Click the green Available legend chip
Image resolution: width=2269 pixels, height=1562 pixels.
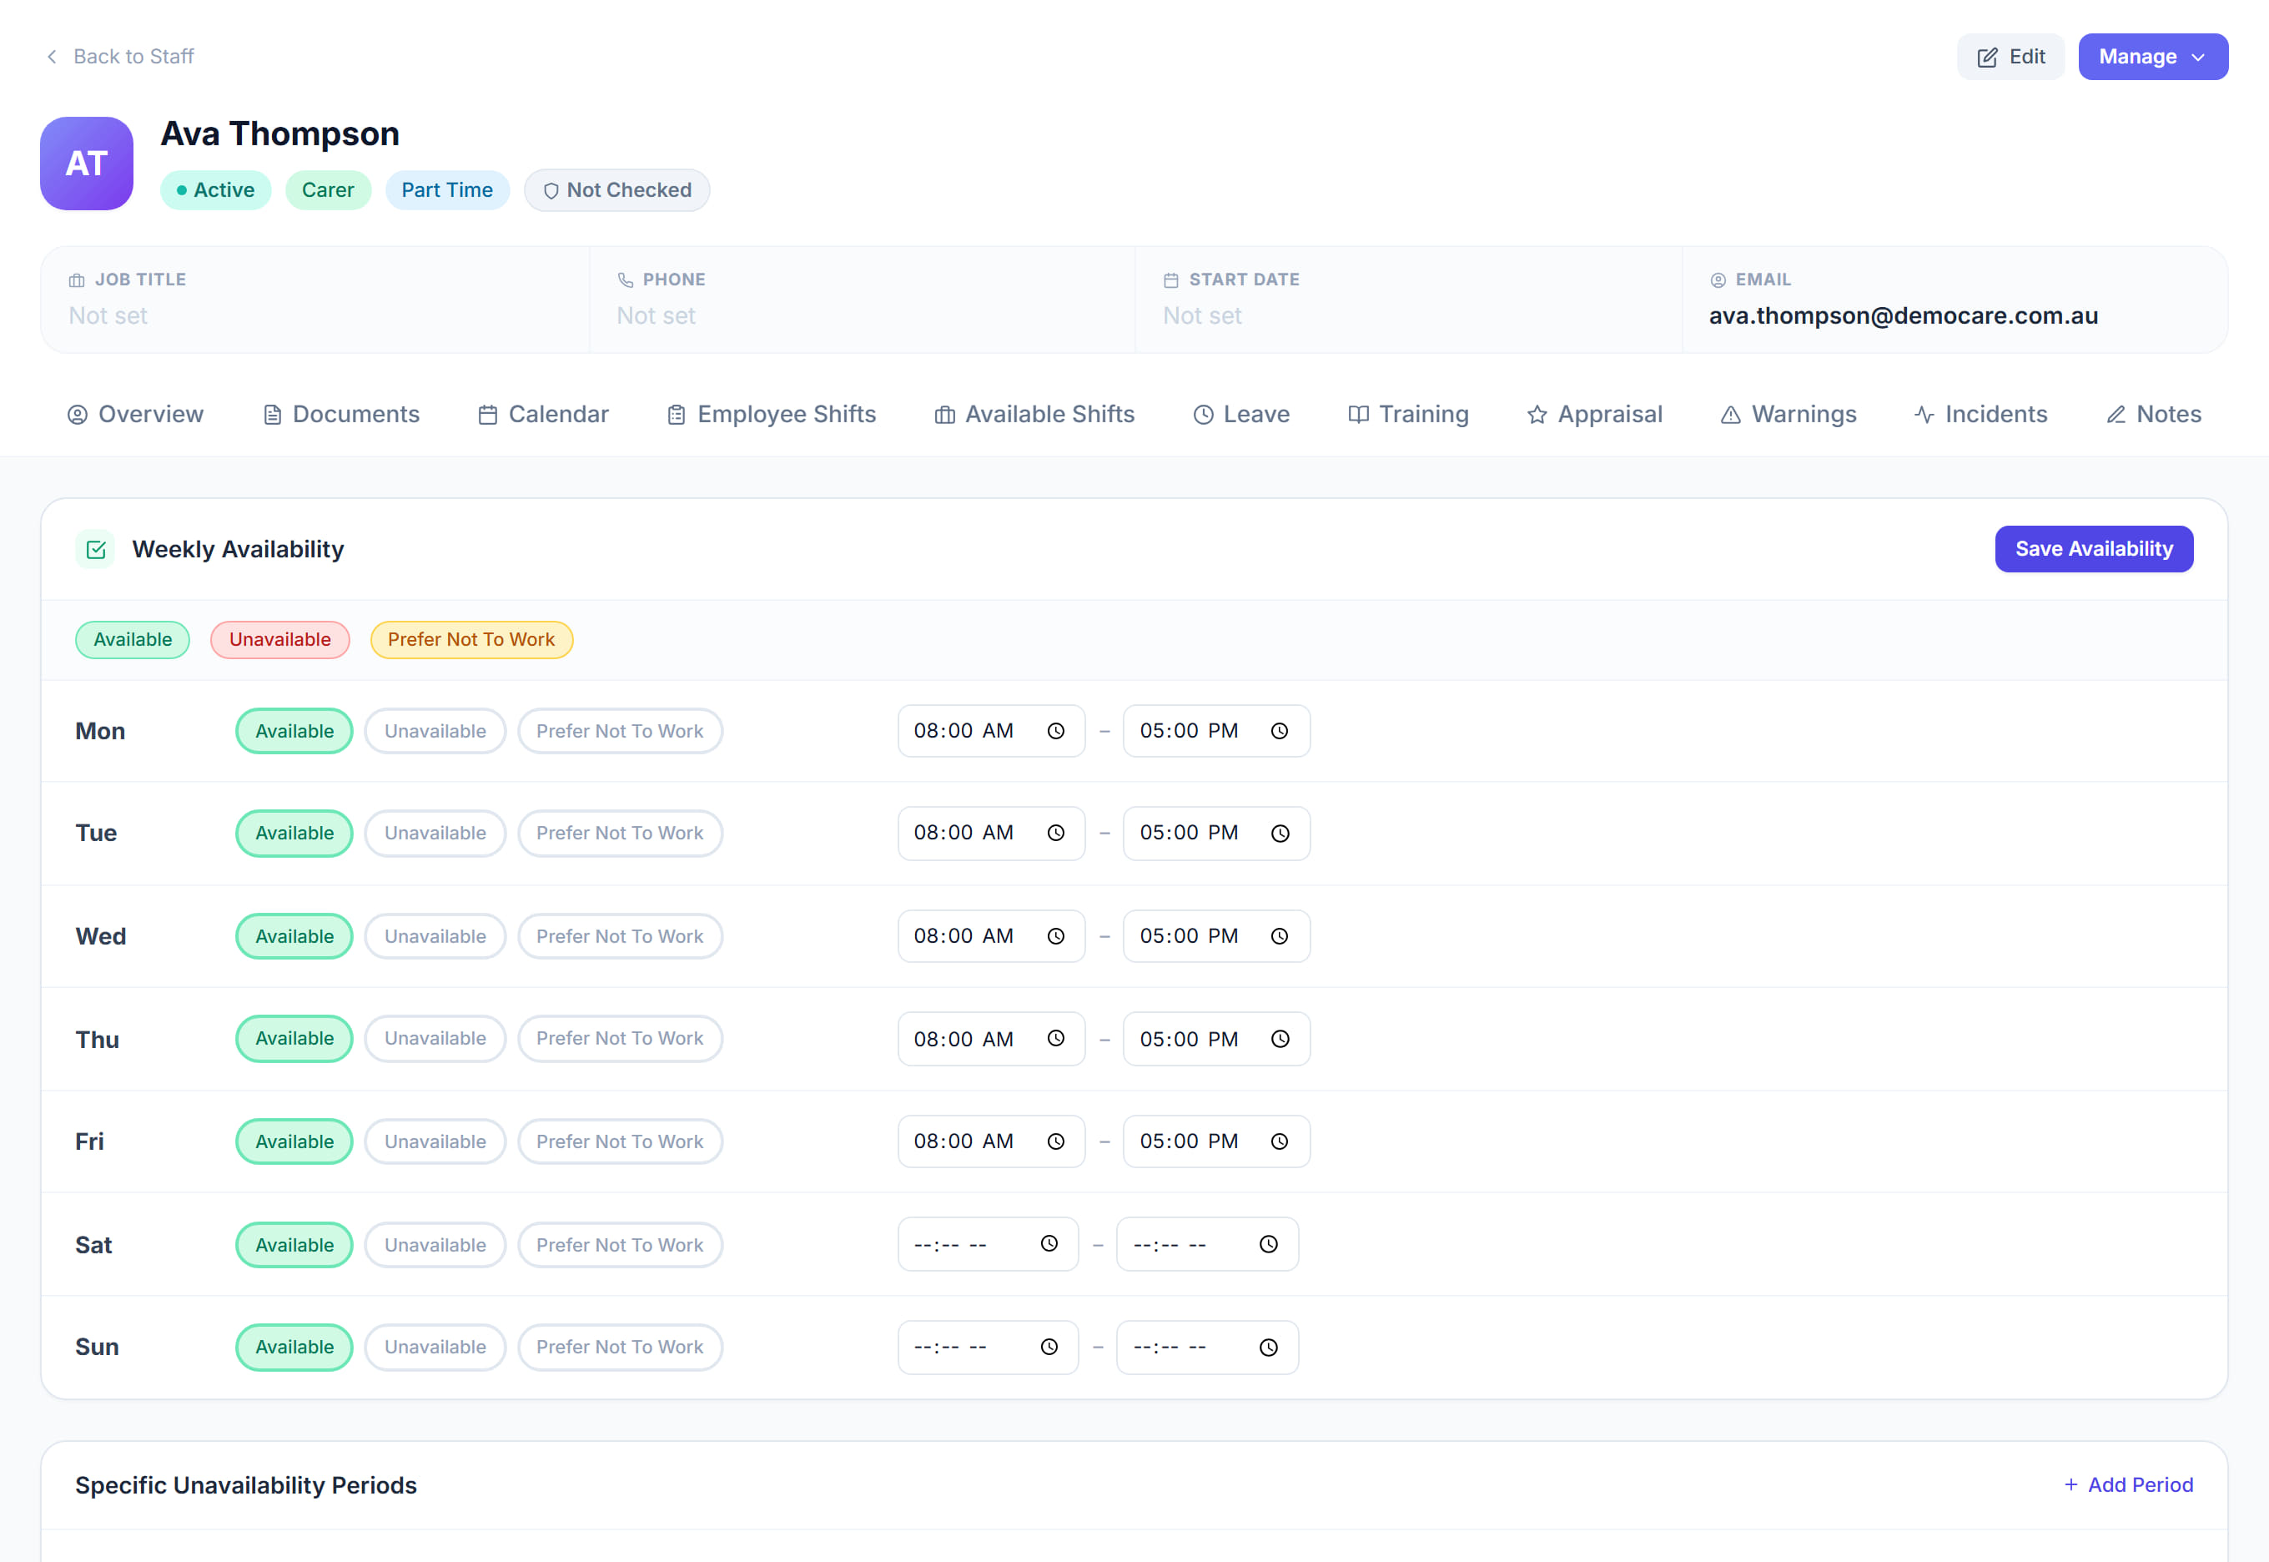click(x=132, y=640)
